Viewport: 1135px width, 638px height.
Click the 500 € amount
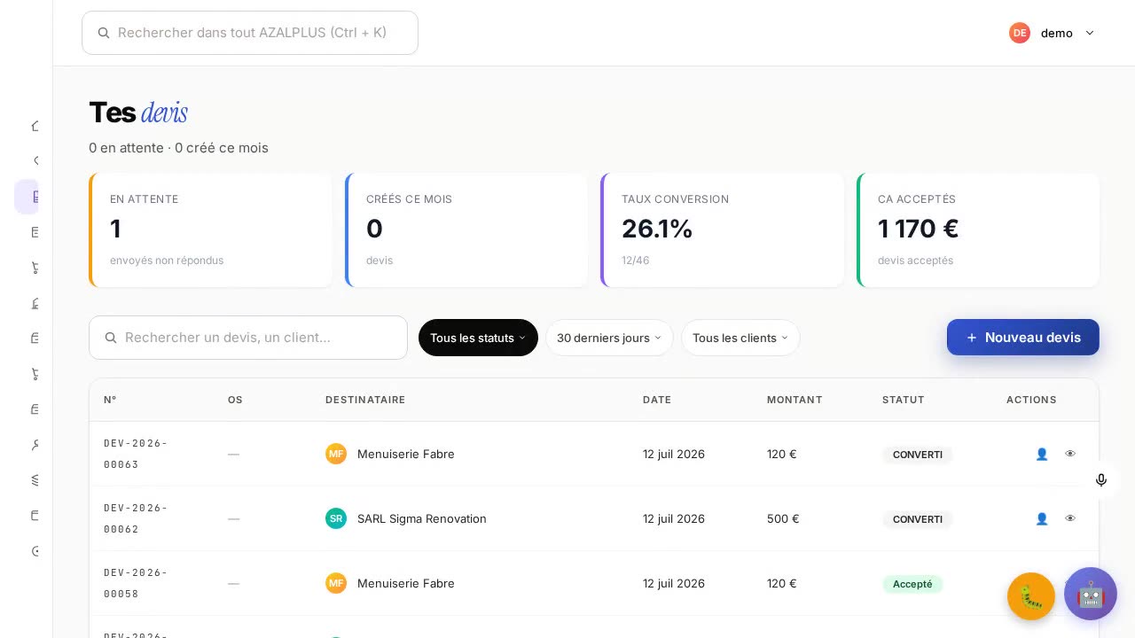pyautogui.click(x=783, y=518)
